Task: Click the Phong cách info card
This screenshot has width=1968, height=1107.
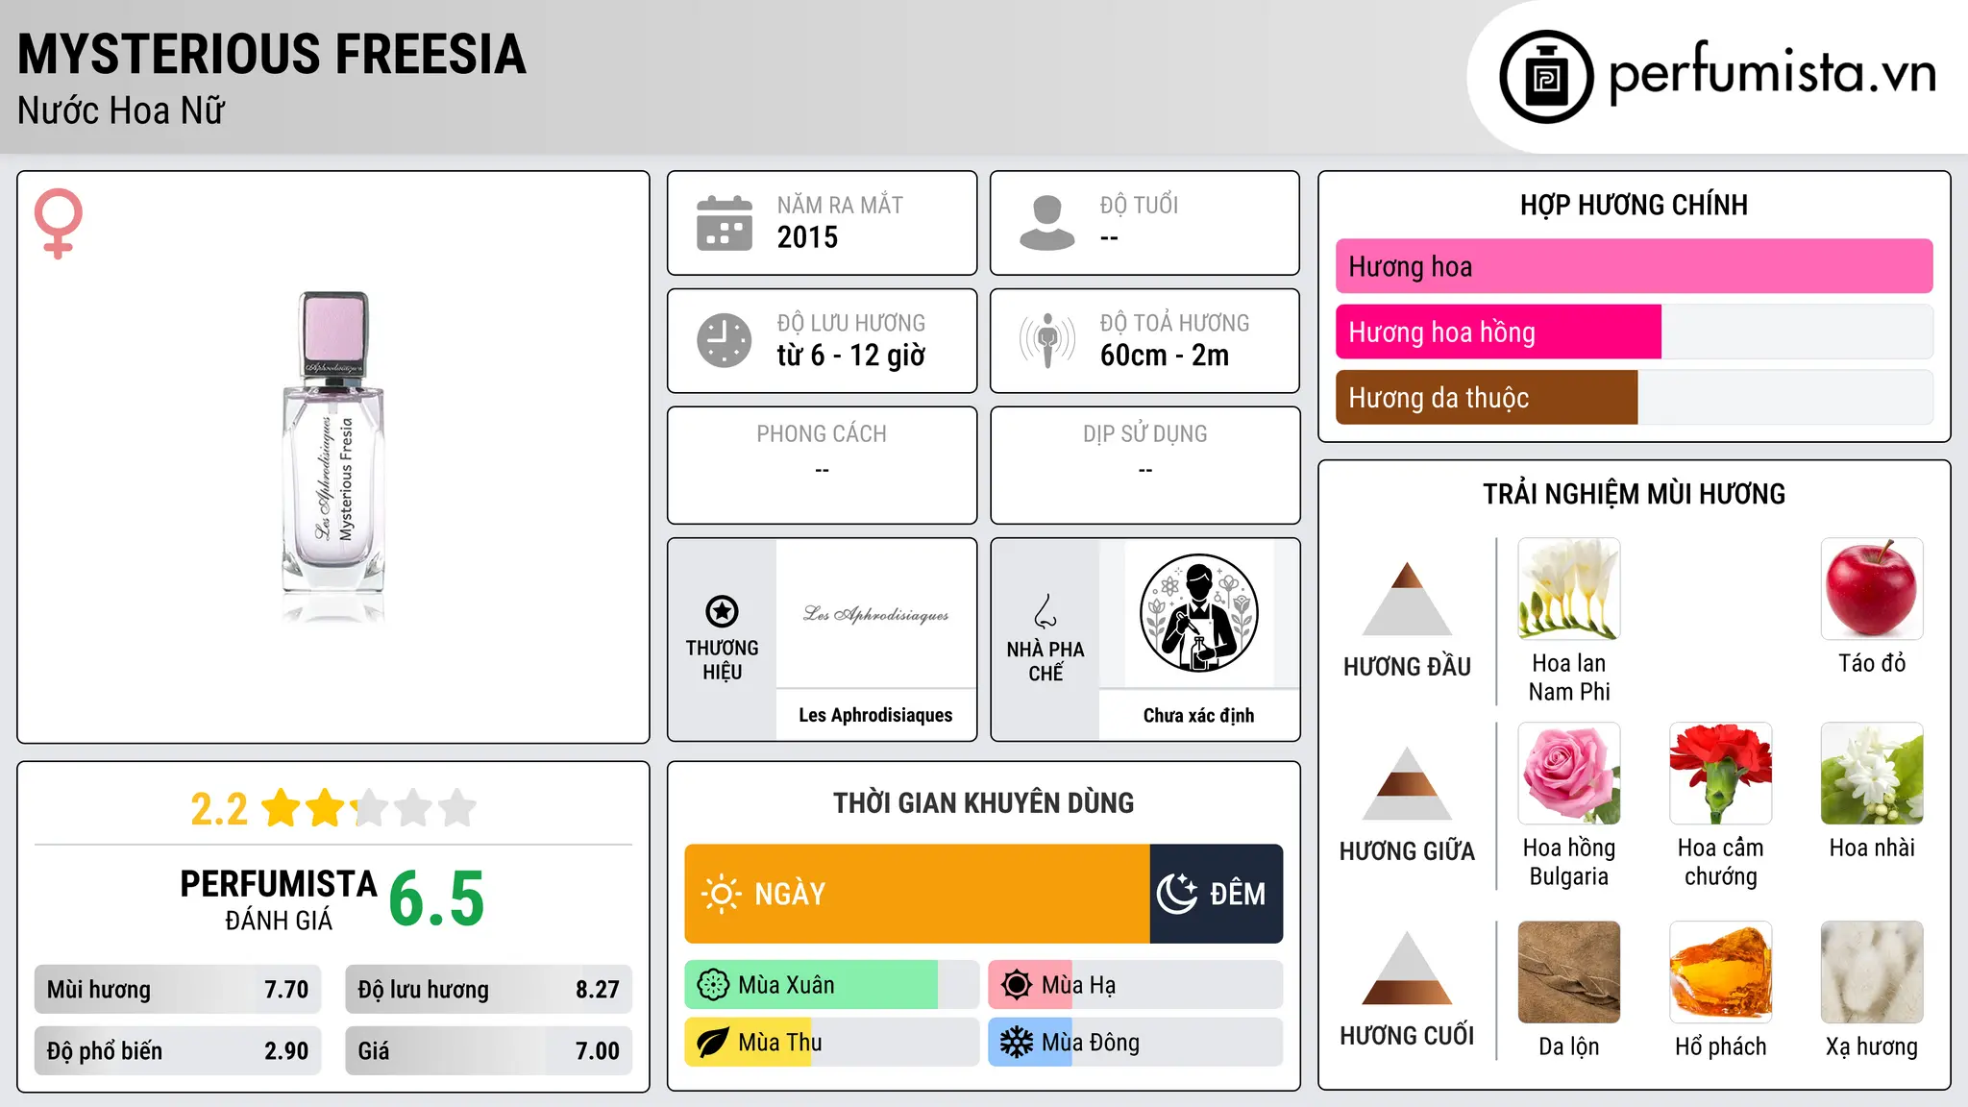Action: [x=823, y=465]
